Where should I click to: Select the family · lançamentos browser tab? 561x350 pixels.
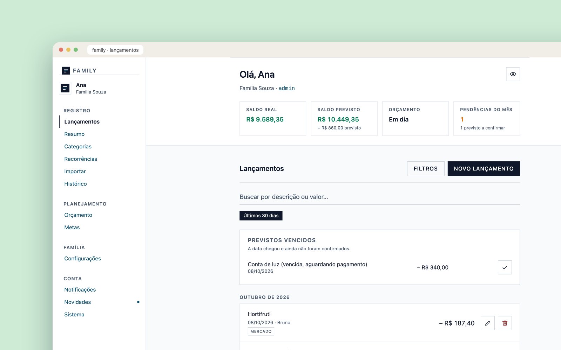115,50
